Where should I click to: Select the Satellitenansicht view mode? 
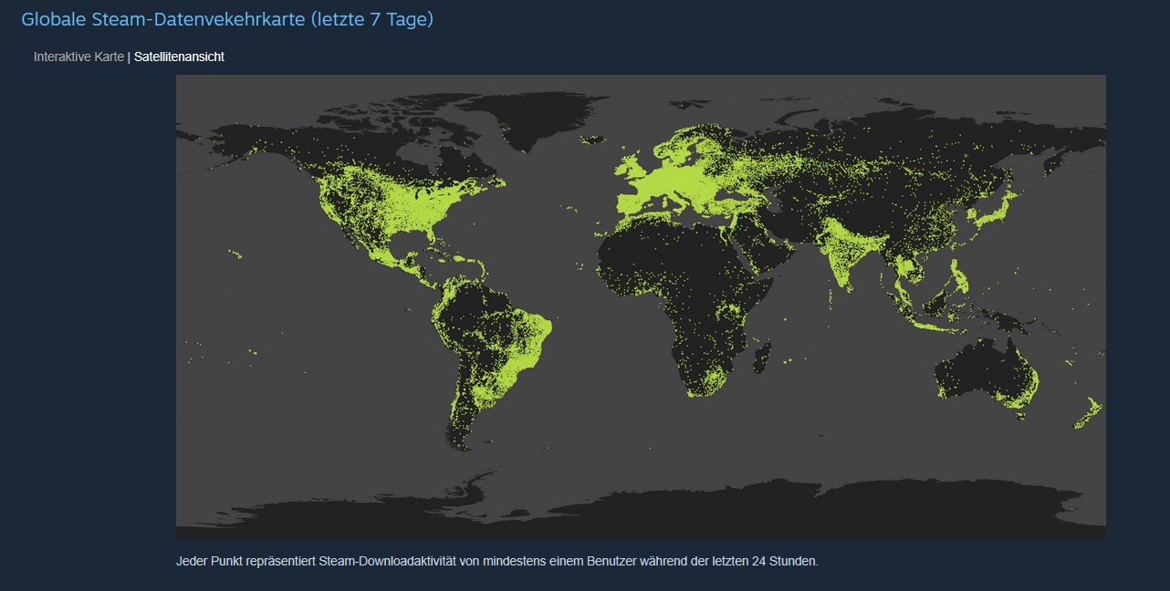(x=179, y=56)
